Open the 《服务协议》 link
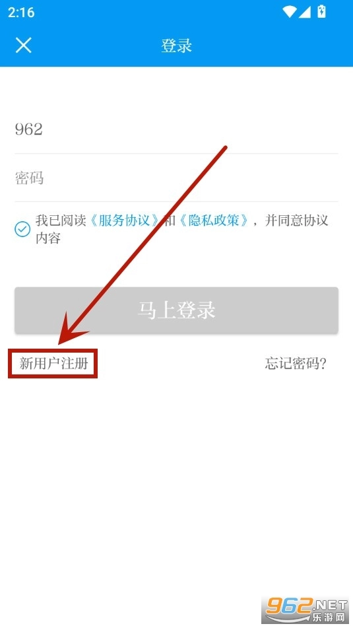Viewport: 353px width, 628px height. pyautogui.click(x=123, y=221)
